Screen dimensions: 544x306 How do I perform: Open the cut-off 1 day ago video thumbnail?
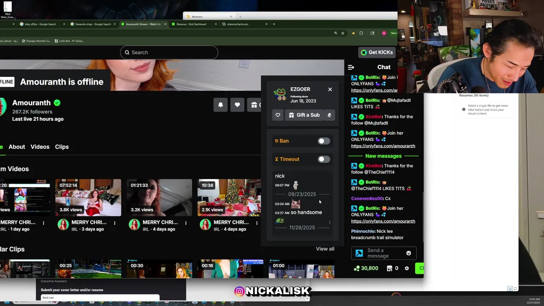[x=25, y=198]
